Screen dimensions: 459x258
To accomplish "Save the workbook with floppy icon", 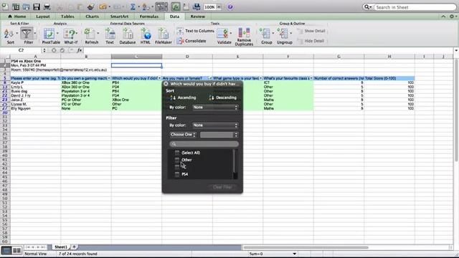I will pos(37,6).
